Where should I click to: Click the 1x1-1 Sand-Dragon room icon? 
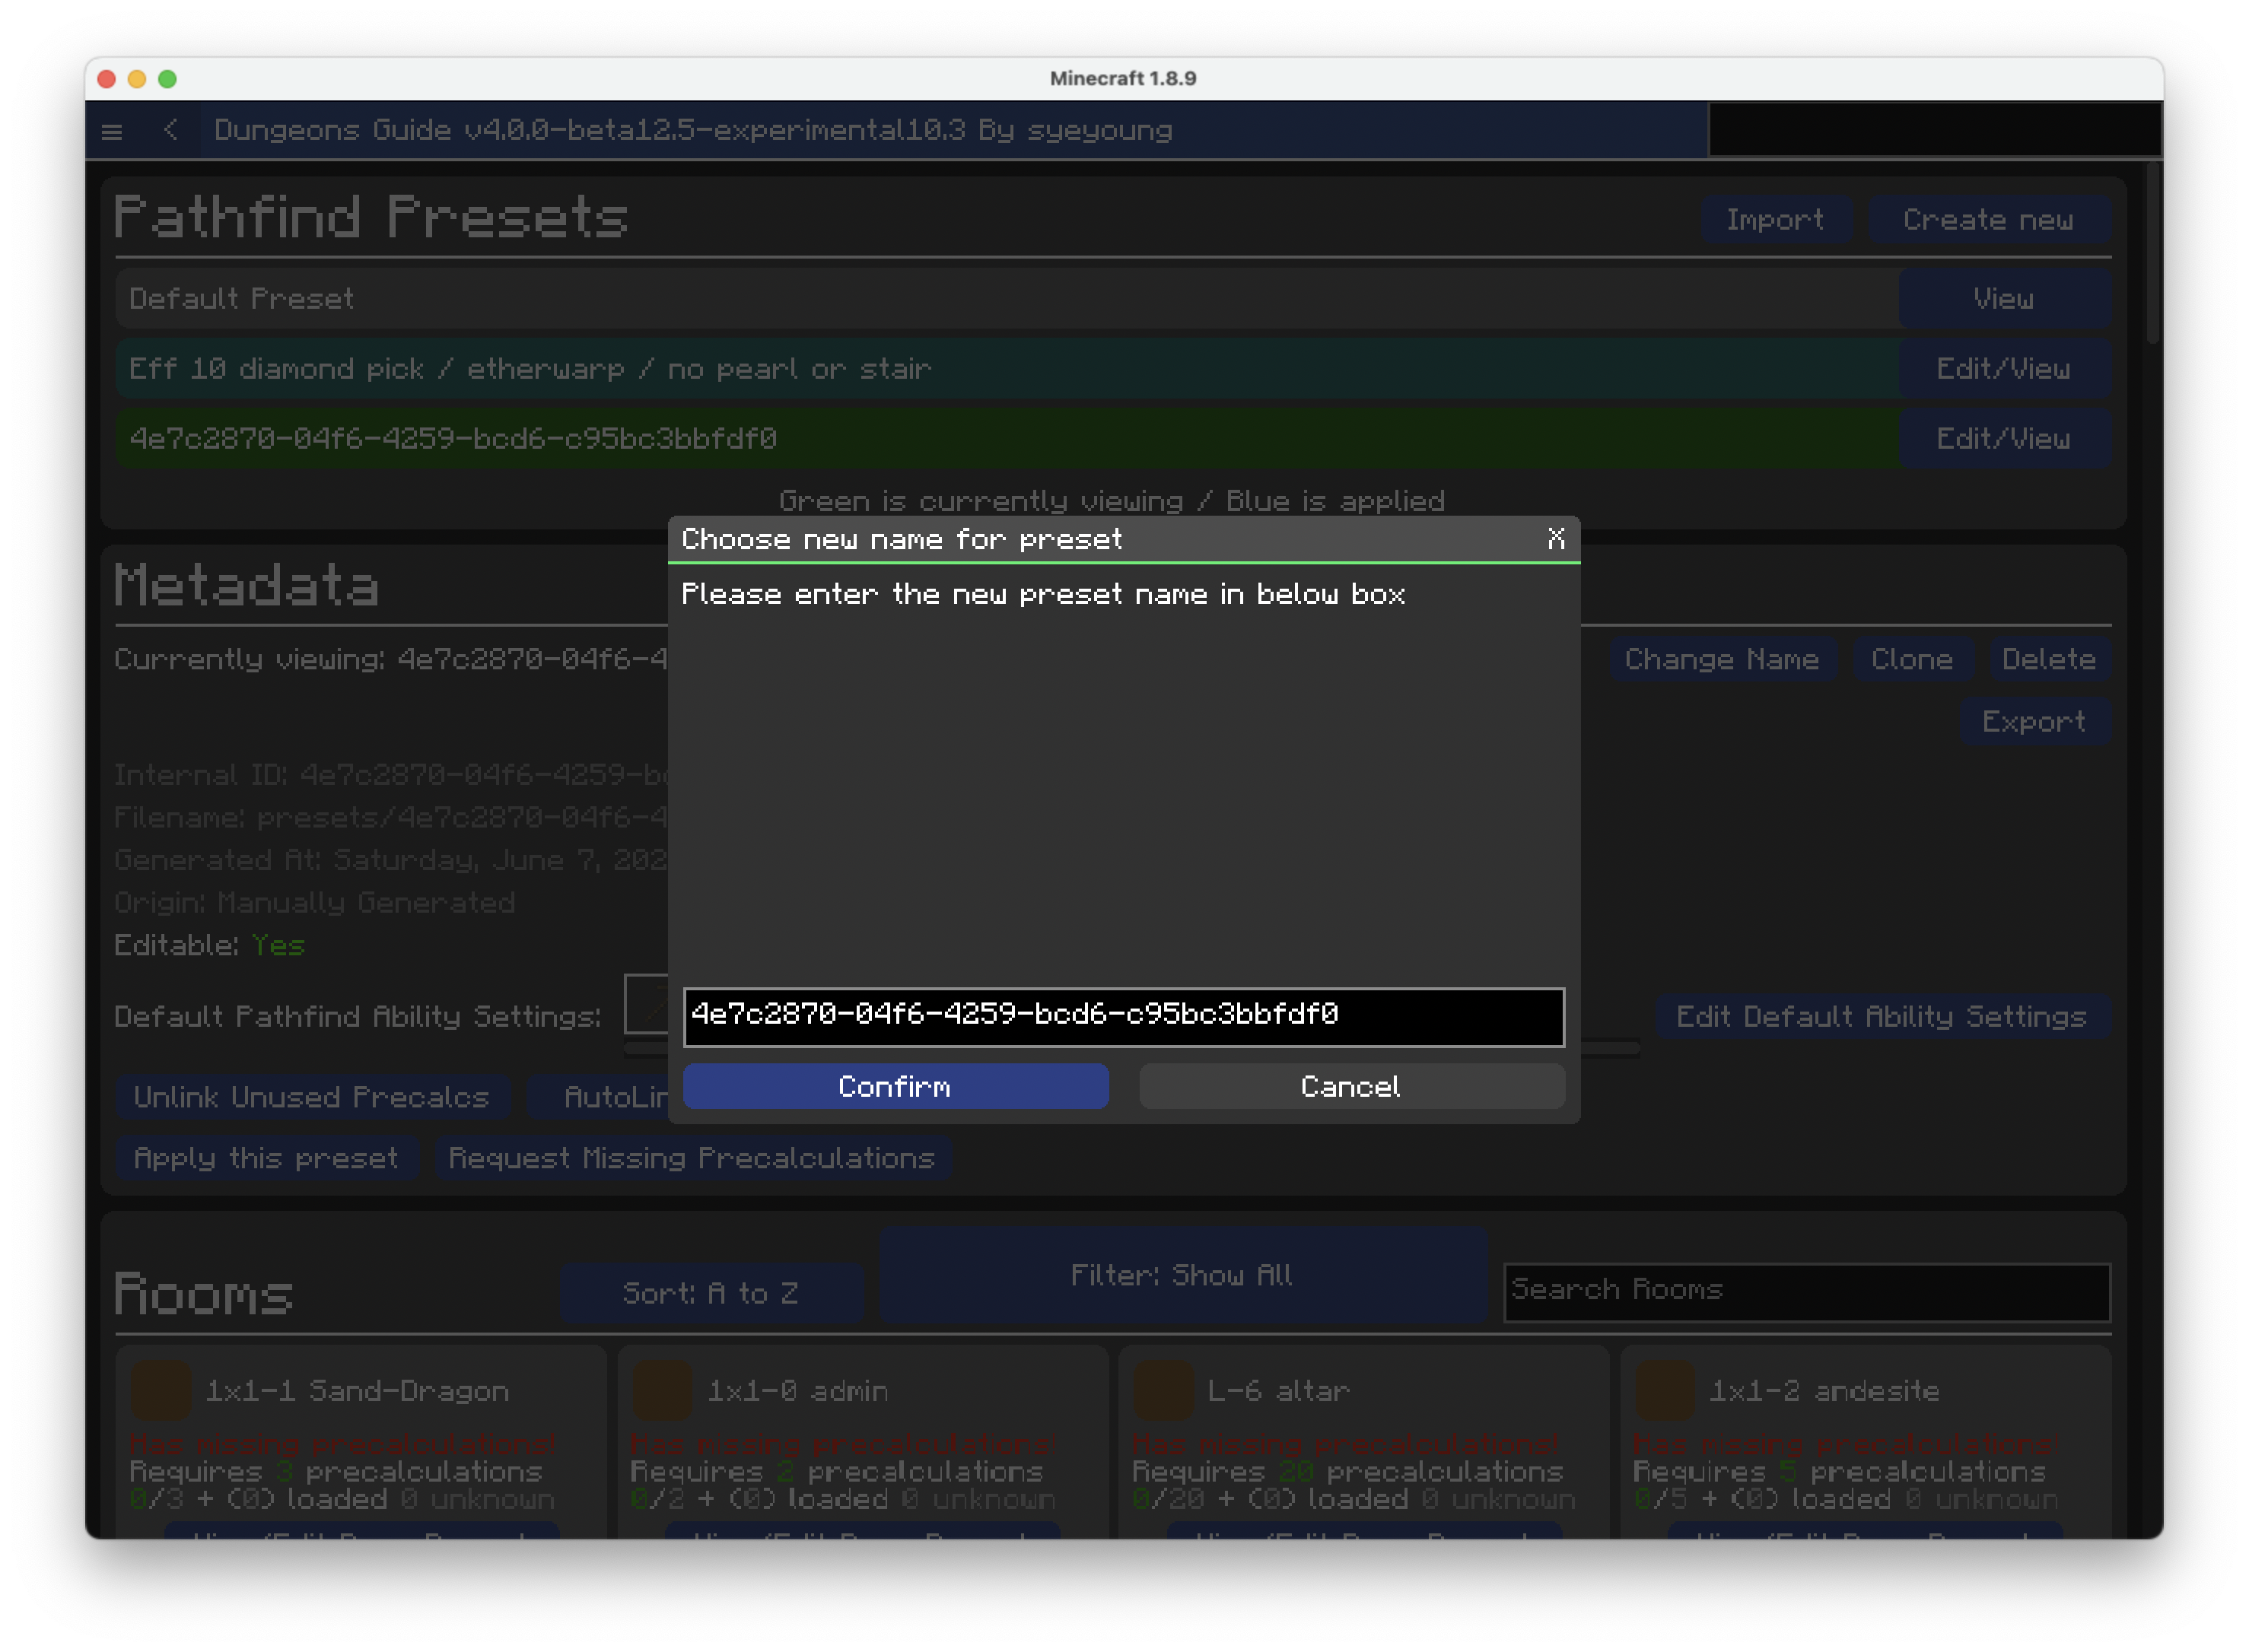(161, 1390)
